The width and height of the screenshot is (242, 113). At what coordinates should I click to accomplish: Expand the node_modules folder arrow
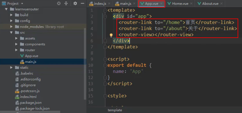[11, 27]
